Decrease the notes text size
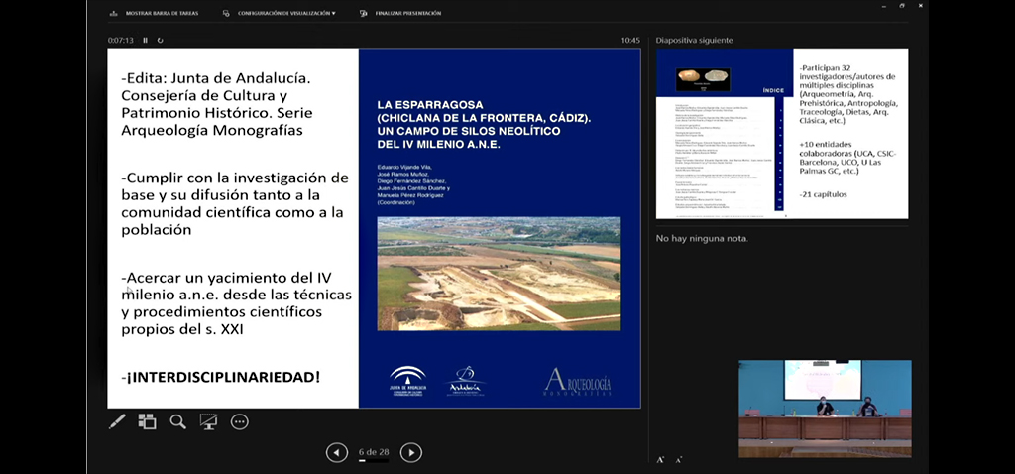The image size is (1015, 474). (678, 460)
